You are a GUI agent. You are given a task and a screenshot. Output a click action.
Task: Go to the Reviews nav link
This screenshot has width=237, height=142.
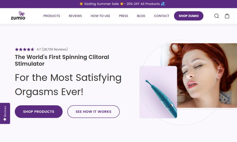[75, 16]
